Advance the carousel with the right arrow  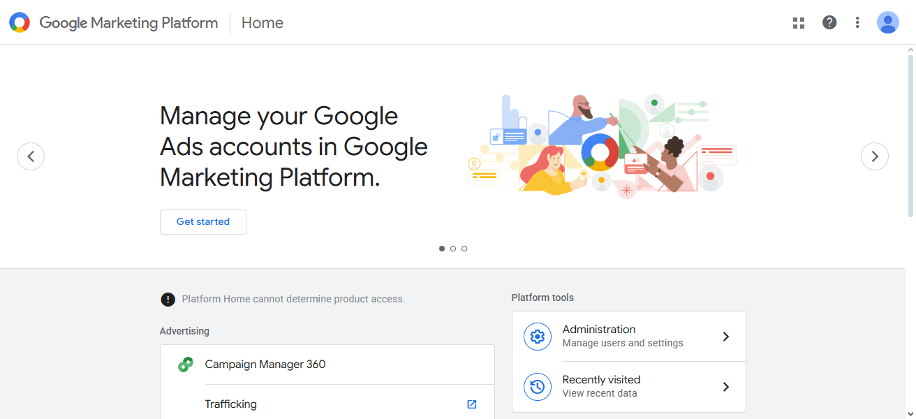pyautogui.click(x=874, y=156)
